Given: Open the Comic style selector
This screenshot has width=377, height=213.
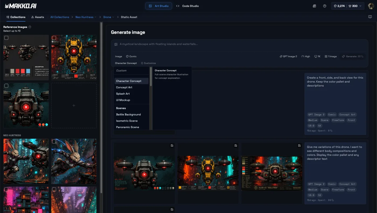Looking at the screenshot, I should click(x=131, y=56).
